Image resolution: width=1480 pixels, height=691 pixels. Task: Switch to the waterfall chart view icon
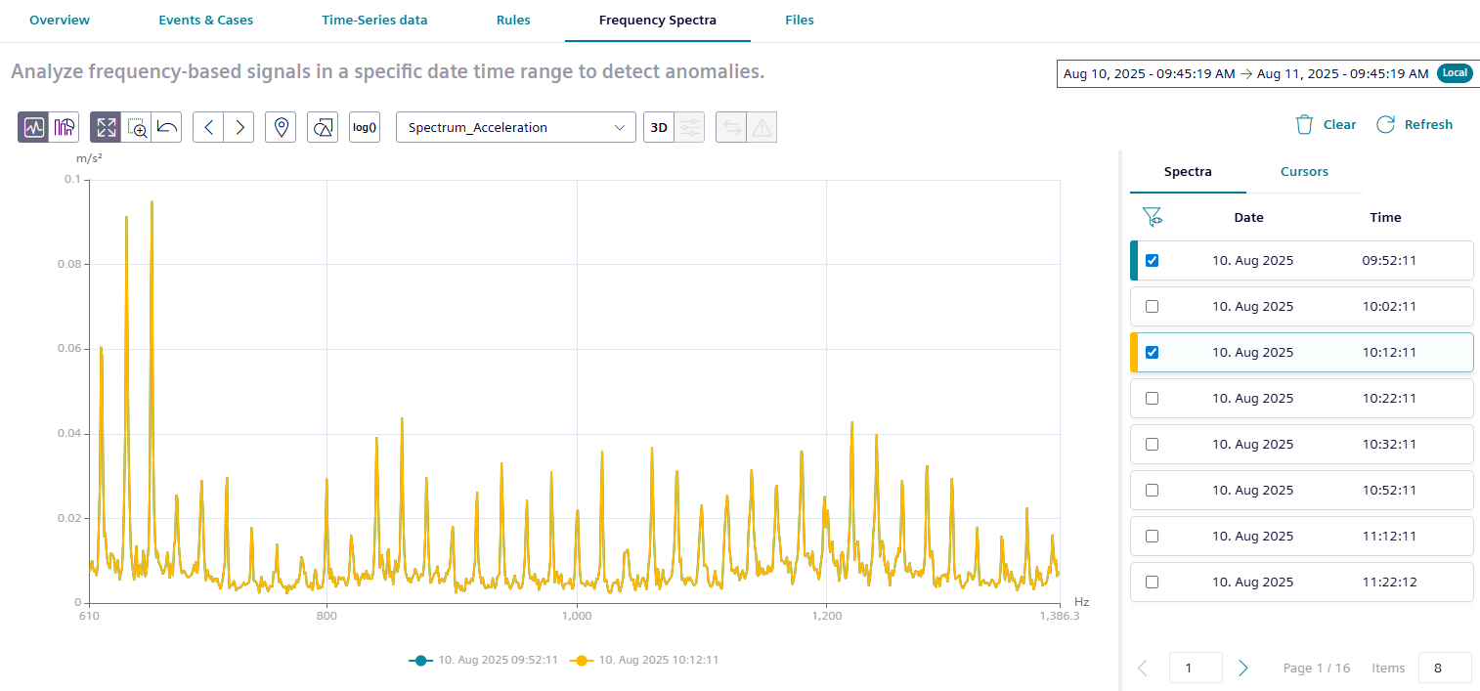65,127
